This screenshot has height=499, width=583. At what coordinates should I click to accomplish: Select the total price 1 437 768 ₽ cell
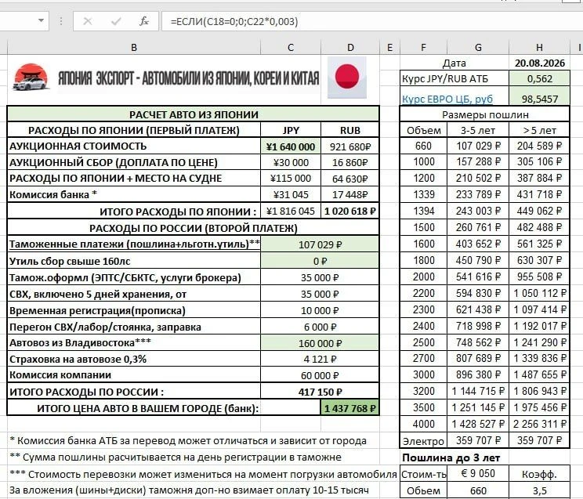[x=349, y=408]
